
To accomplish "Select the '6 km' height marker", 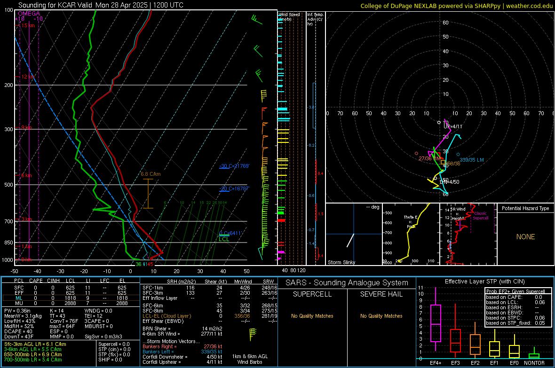I will pyautogui.click(x=26, y=175).
